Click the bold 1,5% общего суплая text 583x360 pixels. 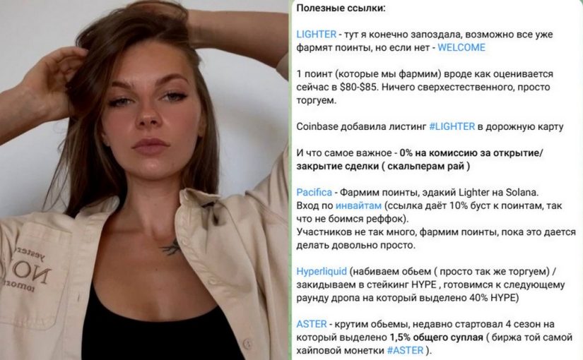click(436, 337)
